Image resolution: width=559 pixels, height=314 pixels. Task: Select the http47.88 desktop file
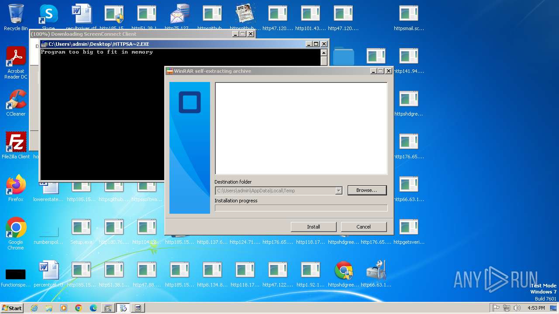[x=147, y=274]
